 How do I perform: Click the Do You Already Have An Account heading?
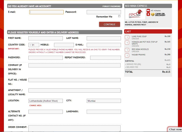click(30, 6)
